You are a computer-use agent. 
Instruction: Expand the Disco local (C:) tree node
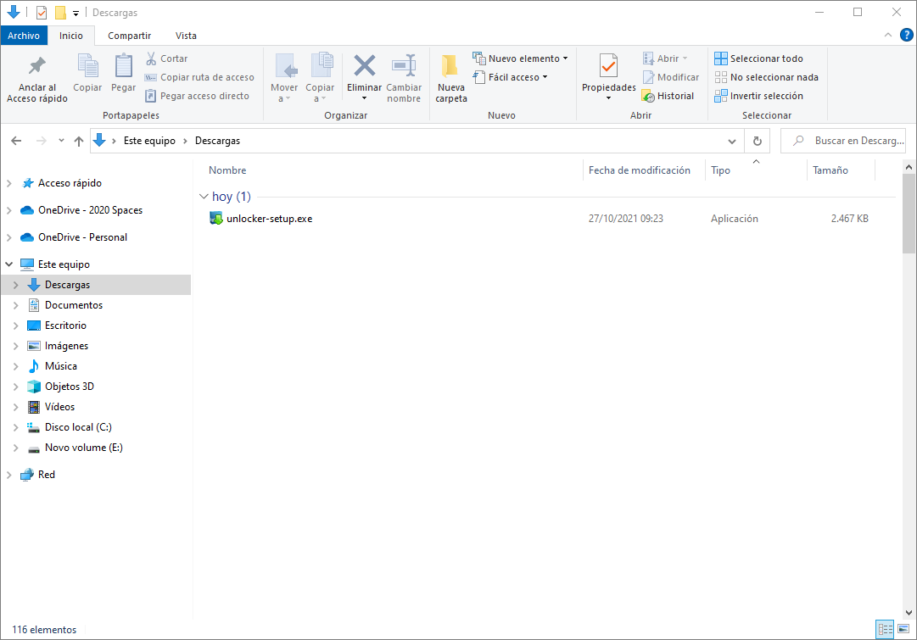point(16,427)
